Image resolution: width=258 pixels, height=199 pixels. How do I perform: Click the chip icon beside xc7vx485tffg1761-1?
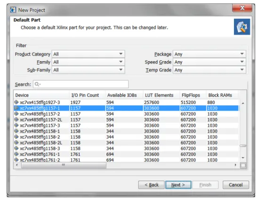16,154
